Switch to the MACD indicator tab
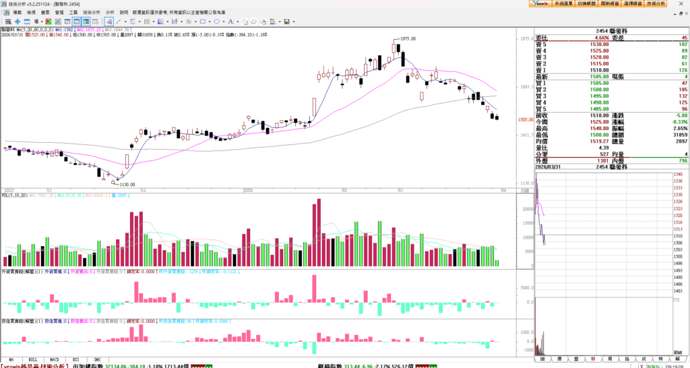Screen dimensions: 690x368 tap(53, 359)
